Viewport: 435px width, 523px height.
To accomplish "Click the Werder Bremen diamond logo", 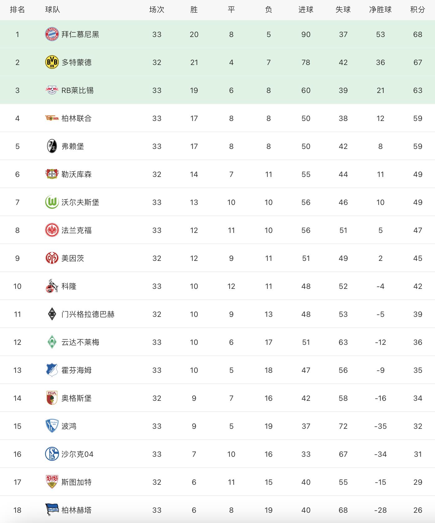I will click(52, 342).
